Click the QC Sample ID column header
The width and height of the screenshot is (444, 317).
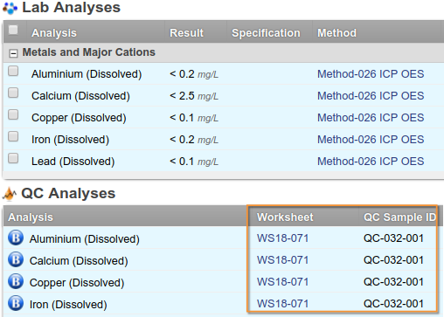click(x=399, y=217)
